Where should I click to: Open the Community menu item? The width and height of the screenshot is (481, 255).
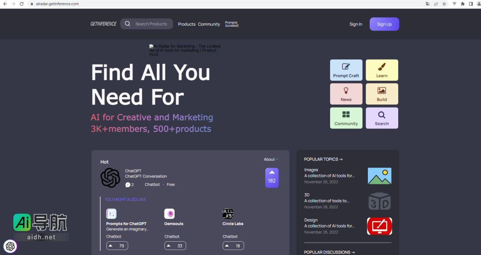(x=209, y=24)
